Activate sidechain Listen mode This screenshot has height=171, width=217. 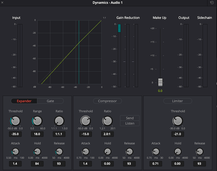(129, 123)
